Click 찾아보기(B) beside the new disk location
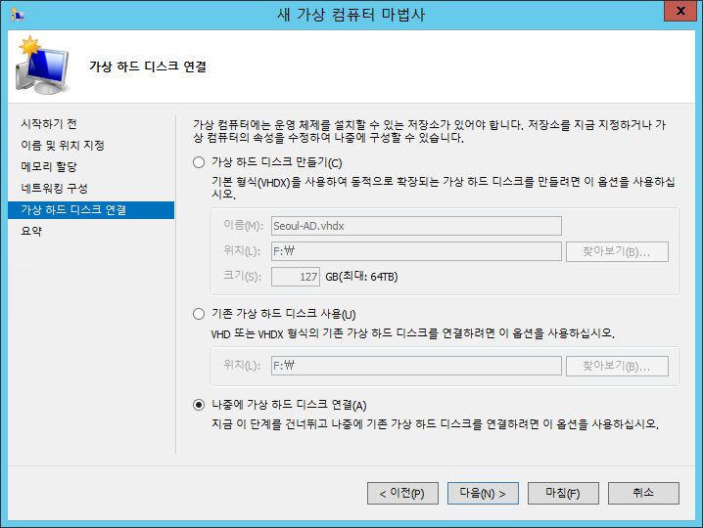The image size is (703, 528). (x=617, y=251)
